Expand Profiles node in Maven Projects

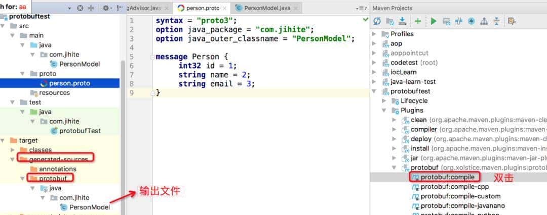click(375, 34)
